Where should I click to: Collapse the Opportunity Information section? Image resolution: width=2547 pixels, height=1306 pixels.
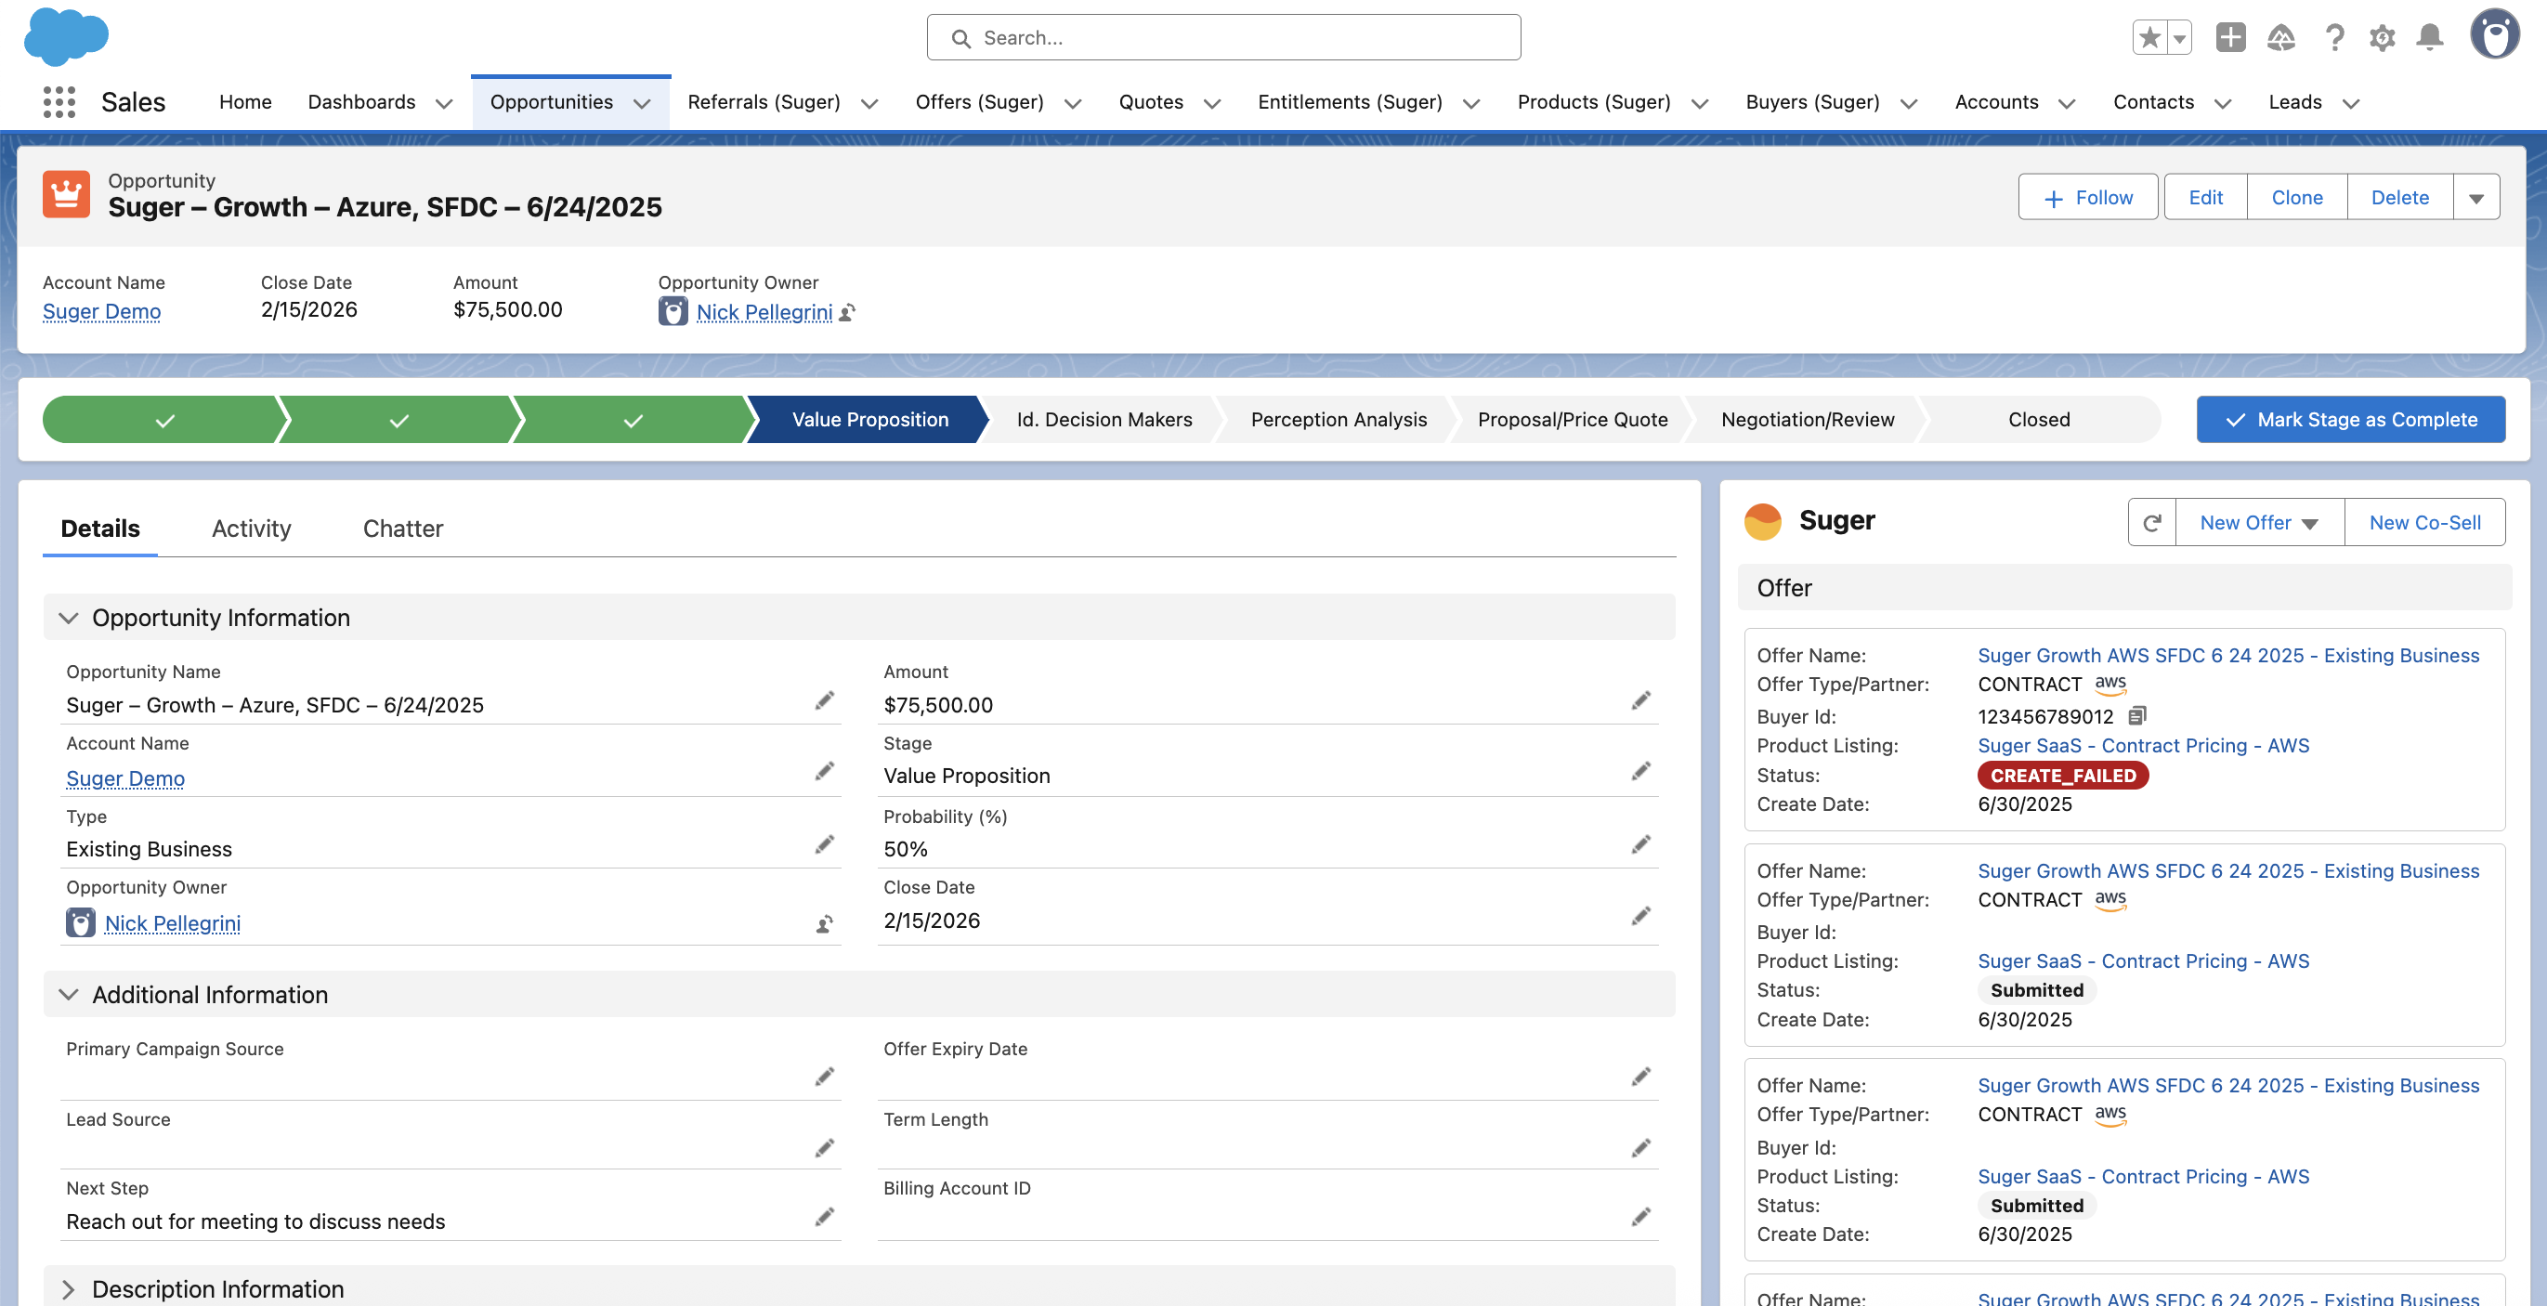click(68, 618)
